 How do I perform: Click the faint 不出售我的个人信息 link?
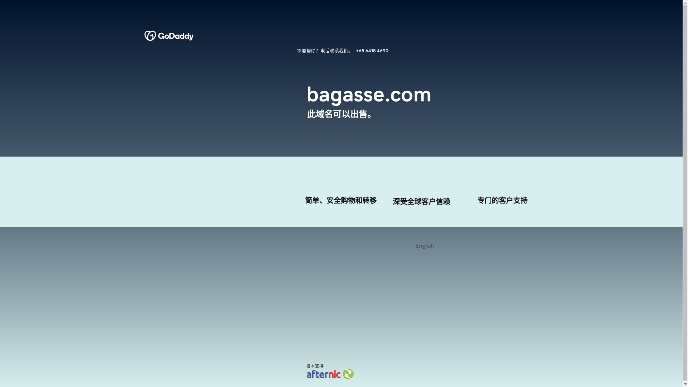203,166
